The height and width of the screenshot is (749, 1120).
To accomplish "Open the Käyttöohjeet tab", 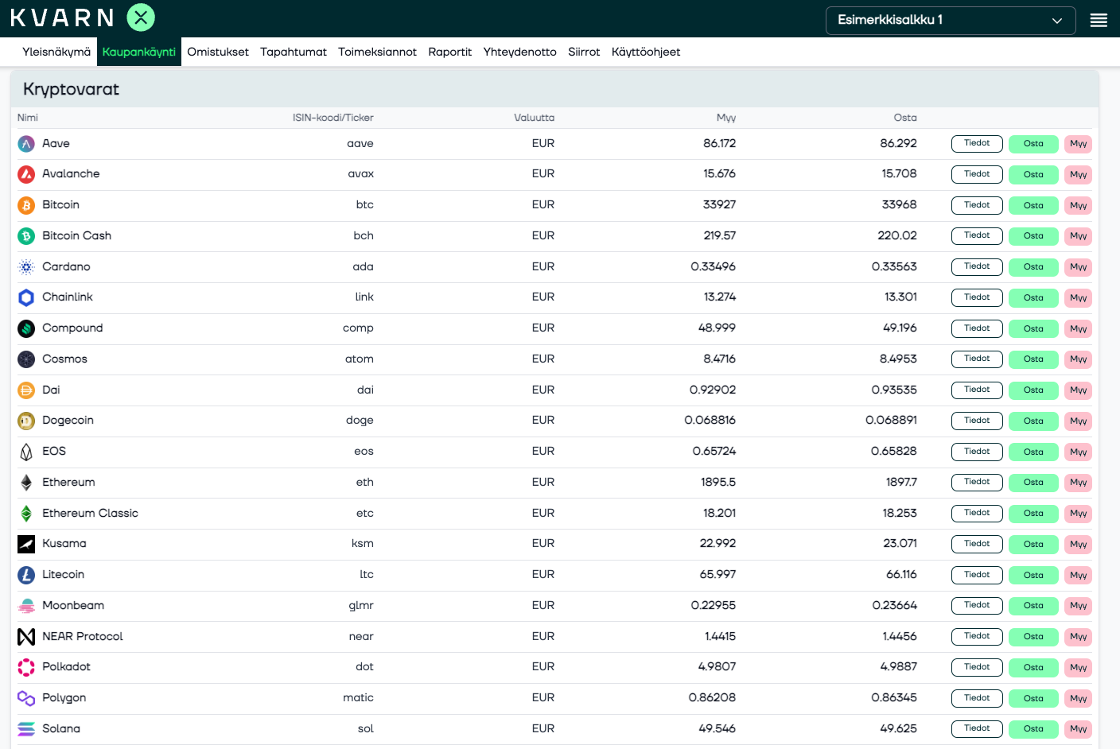I will 646,52.
